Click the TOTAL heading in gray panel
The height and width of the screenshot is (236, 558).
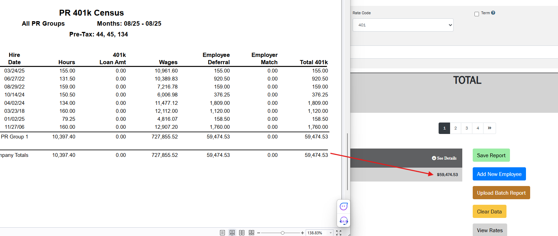[467, 80]
